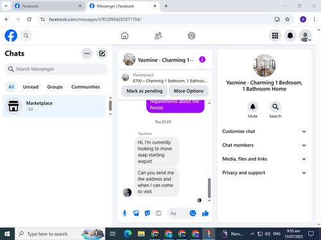Open a new browser tab
Image resolution: width=321 pixels, height=240 pixels.
[x=166, y=6]
